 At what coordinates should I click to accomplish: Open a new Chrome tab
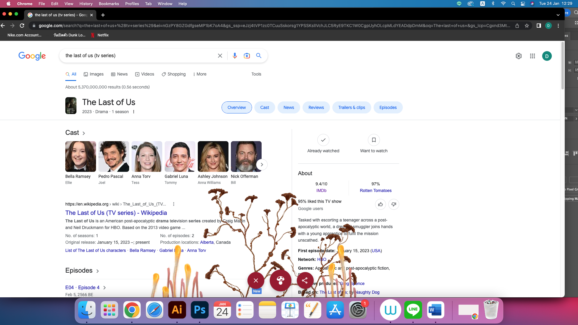tap(103, 15)
